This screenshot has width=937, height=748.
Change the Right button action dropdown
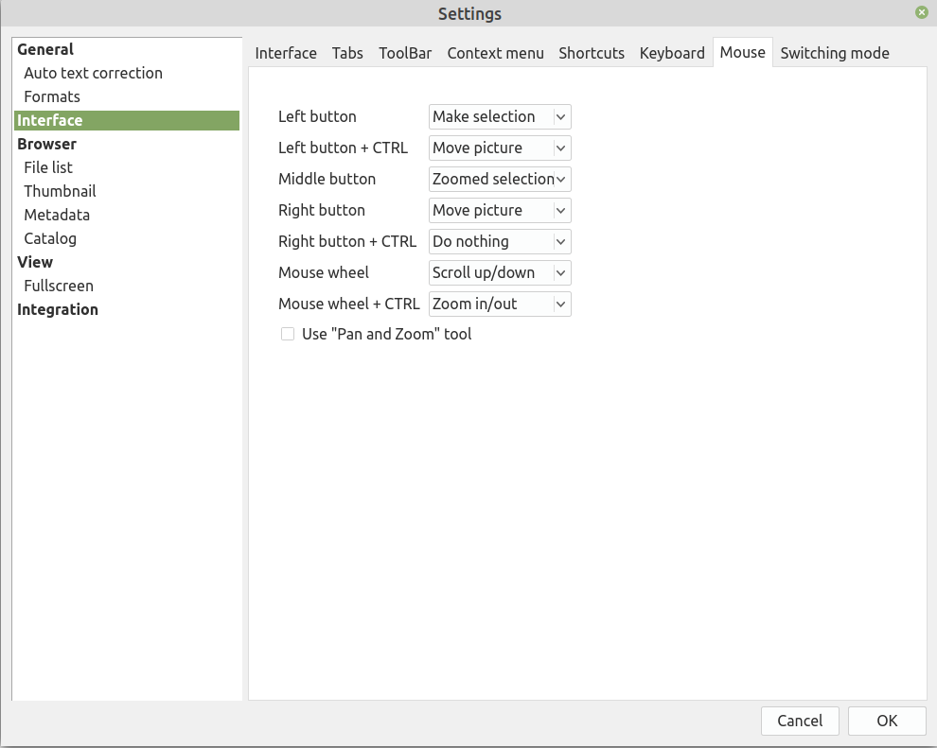point(500,210)
